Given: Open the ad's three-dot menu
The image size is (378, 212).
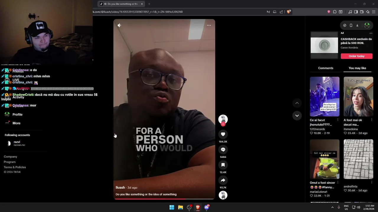Looking at the screenshot, I should pos(371,33).
